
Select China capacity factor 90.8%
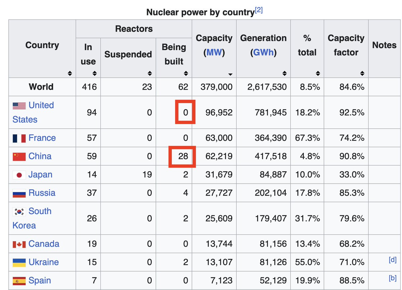click(x=352, y=156)
